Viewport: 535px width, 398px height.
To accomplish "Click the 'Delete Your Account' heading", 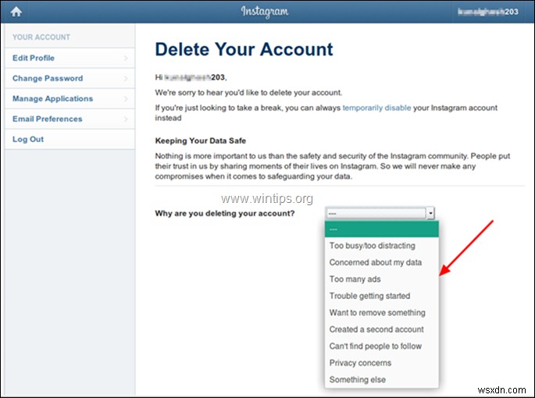I will point(244,49).
